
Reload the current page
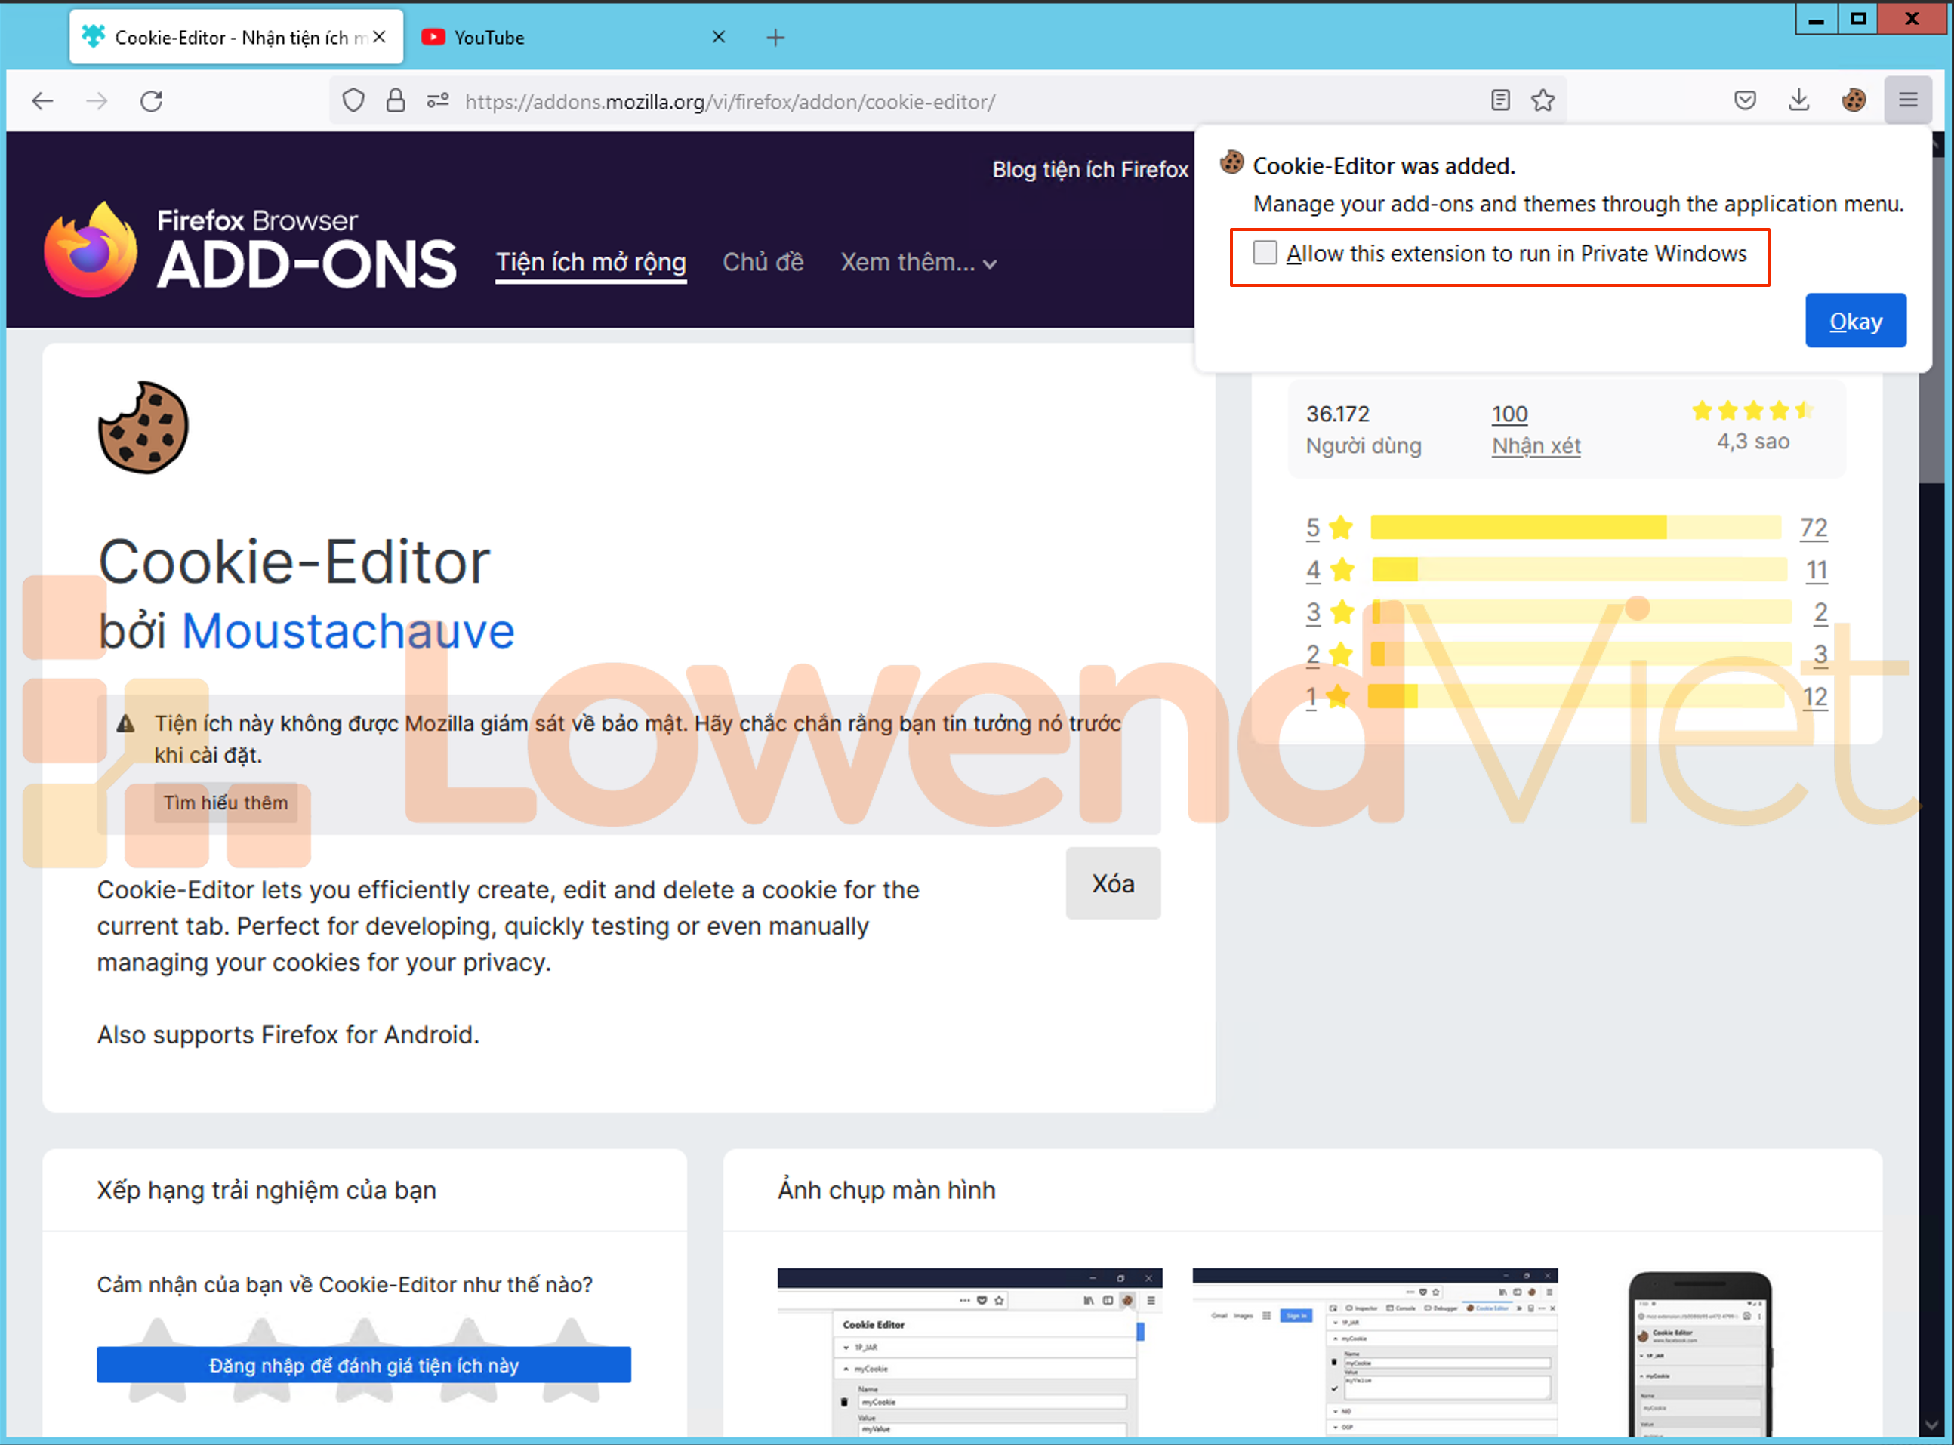151,101
